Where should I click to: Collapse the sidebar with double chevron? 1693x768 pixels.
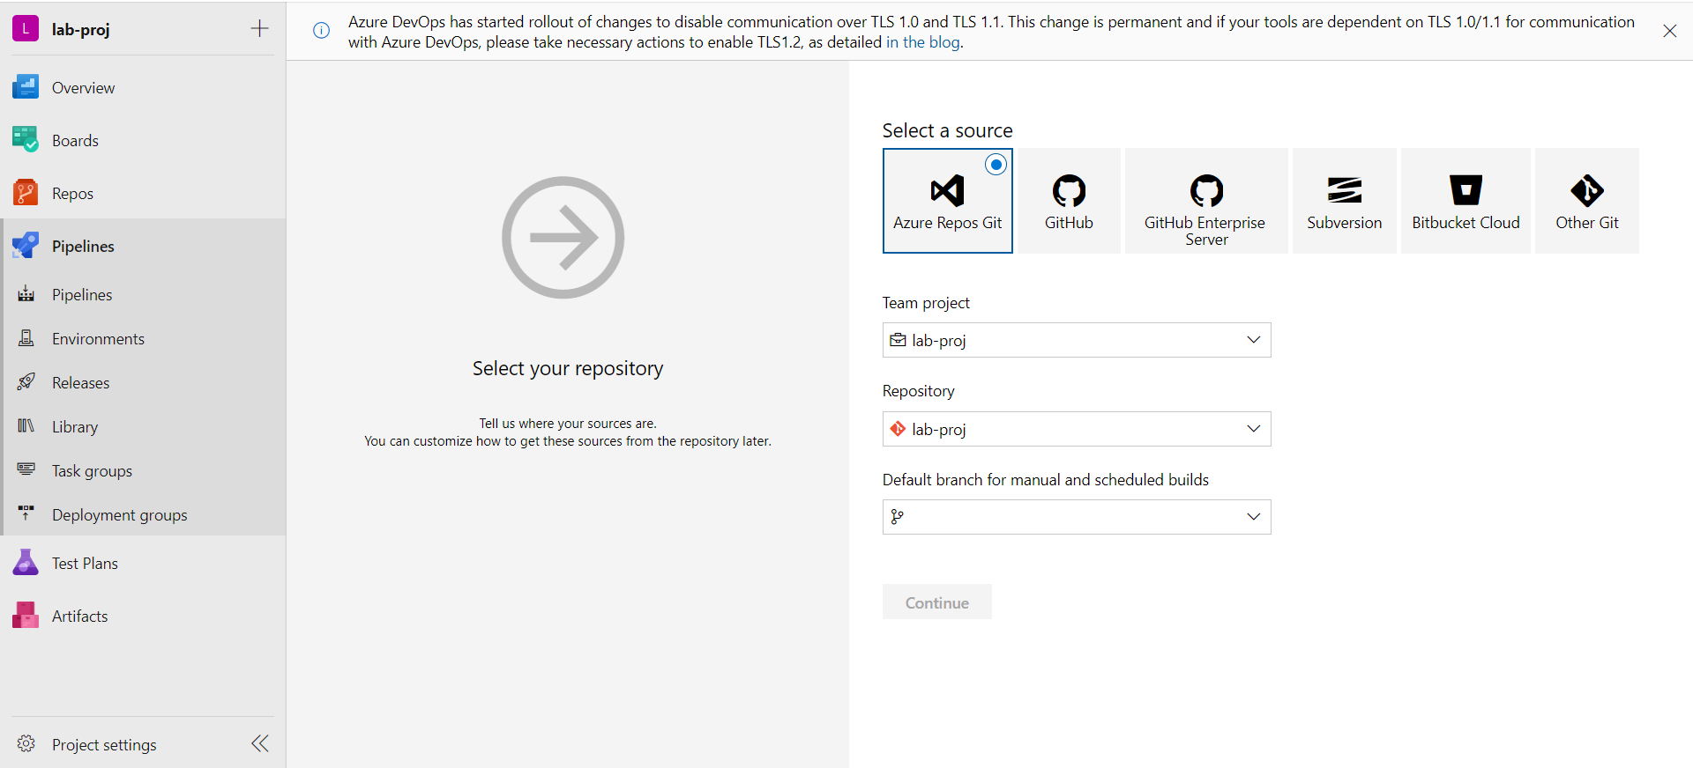pos(260,744)
